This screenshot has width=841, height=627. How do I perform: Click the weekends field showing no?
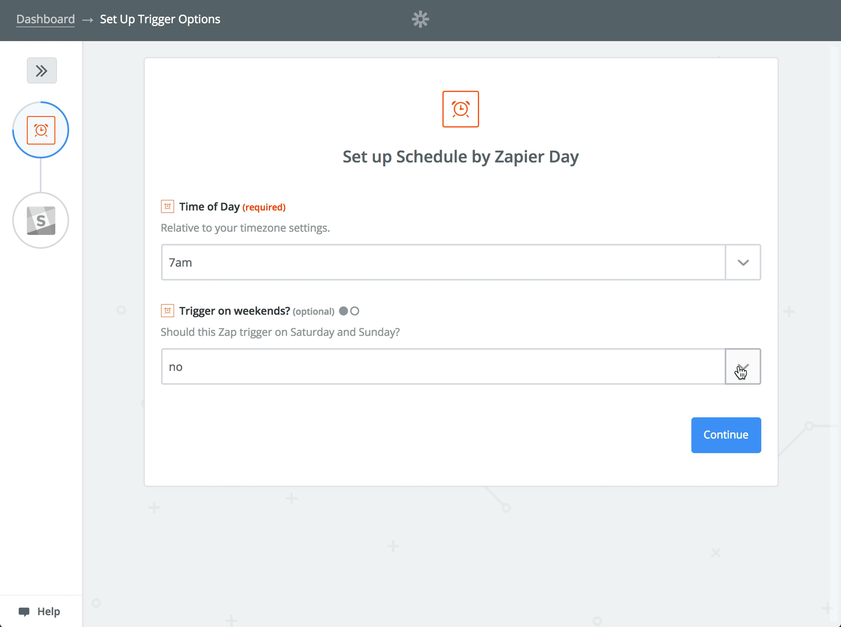(443, 366)
